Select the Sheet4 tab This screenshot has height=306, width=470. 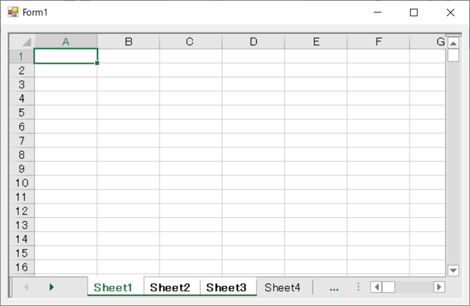tap(282, 288)
